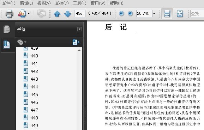Viewport: 204px width, 130px height.
Task: Open the 编辑(E) menu
Action: point(26,3)
